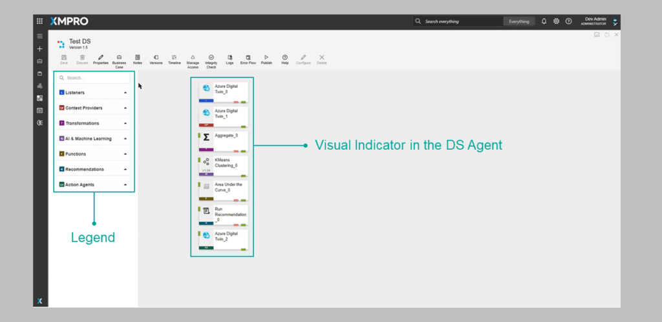The width and height of the screenshot is (662, 322).
Task: Collapse the Listeners category
Action: 125,93
